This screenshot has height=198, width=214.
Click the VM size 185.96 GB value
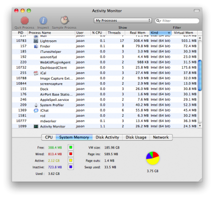click(x=112, y=148)
